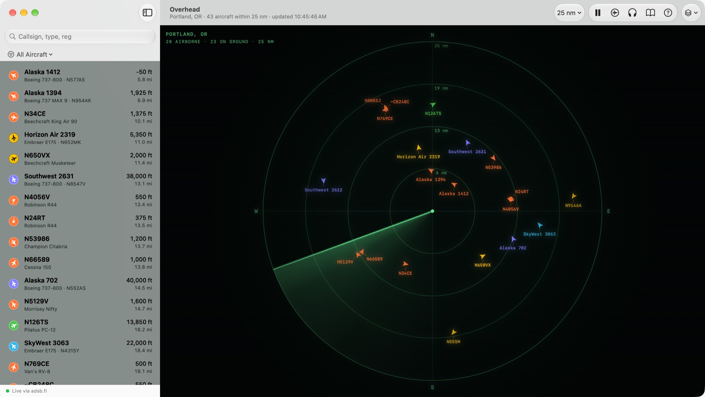Click SkyWest 3063 blue icon in list

[x=13, y=346]
